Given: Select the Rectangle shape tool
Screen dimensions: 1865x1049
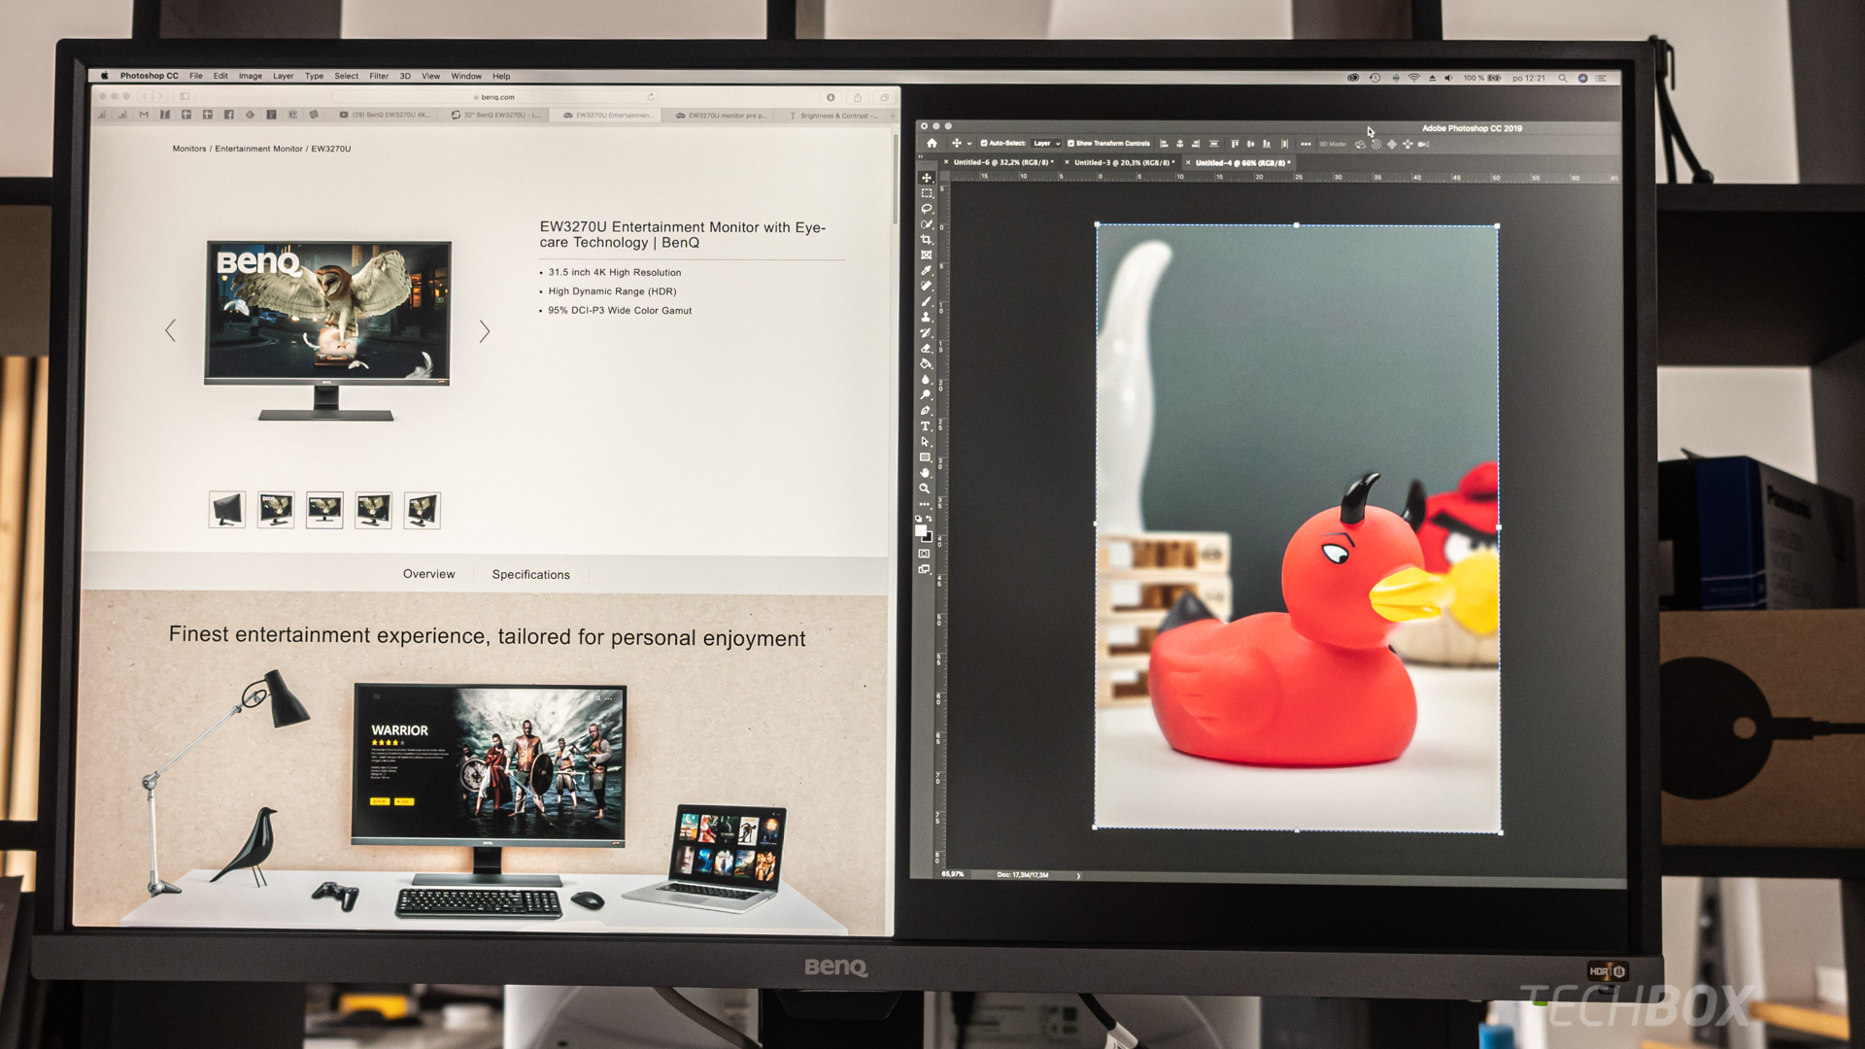Looking at the screenshot, I should pyautogui.click(x=927, y=457).
